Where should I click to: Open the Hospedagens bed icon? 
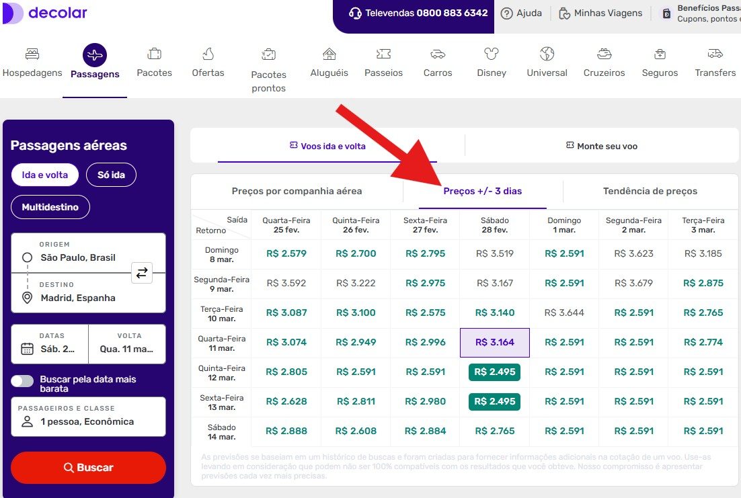(32, 54)
